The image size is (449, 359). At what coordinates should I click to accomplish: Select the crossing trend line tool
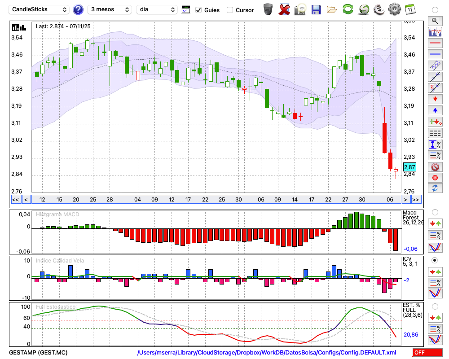[435, 77]
